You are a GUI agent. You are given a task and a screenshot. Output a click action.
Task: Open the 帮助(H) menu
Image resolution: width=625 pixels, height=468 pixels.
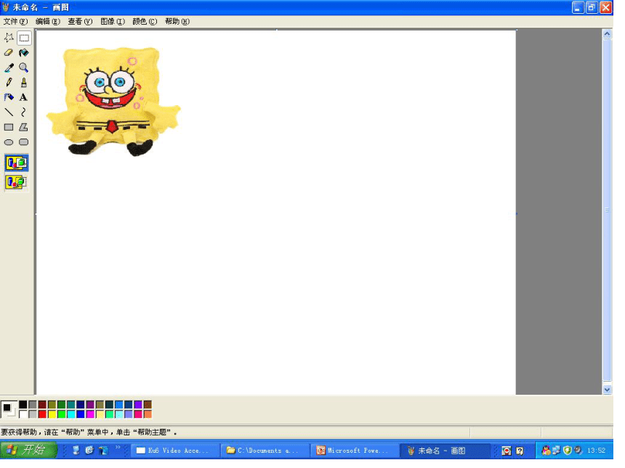pyautogui.click(x=177, y=22)
